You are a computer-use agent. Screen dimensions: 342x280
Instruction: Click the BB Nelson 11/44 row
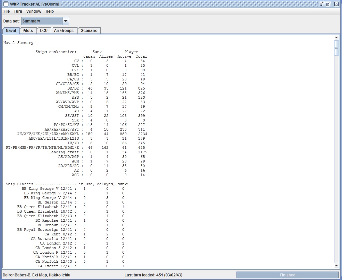coord(81,202)
